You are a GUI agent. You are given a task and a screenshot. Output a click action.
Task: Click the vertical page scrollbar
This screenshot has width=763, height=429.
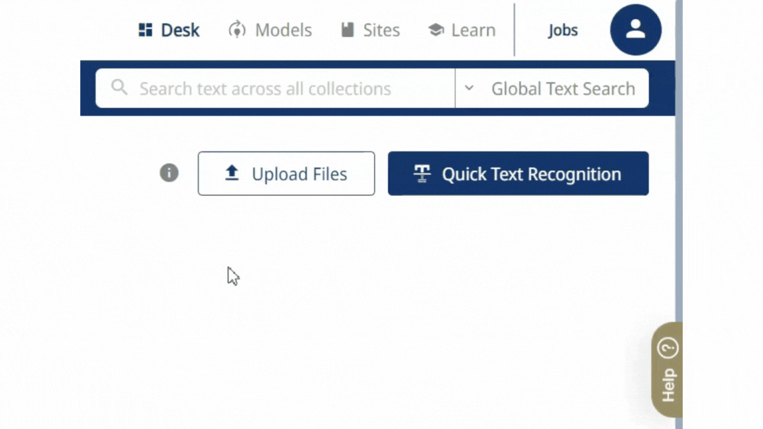[678, 199]
